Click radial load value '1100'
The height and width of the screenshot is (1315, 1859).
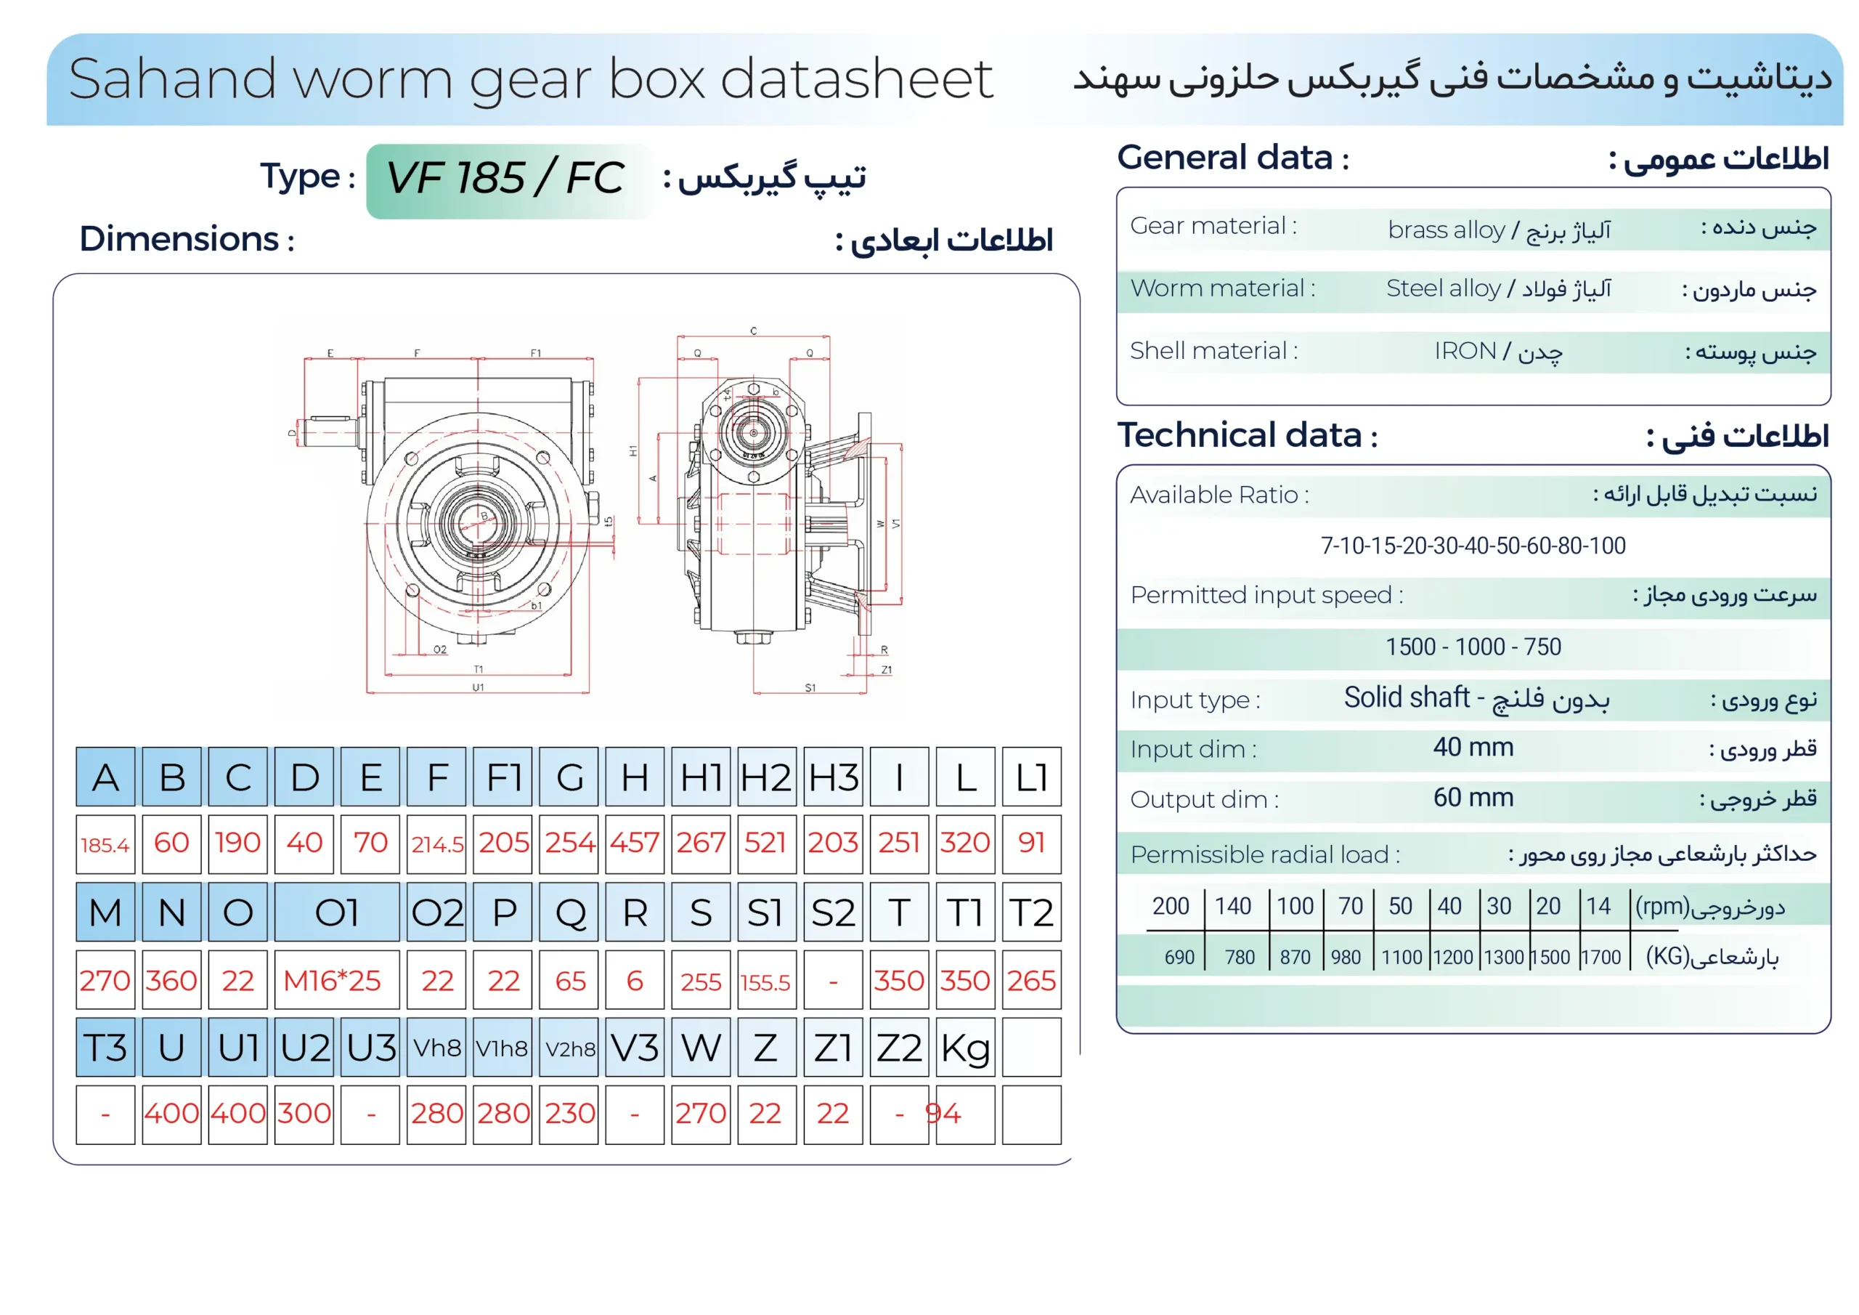click(x=1402, y=957)
